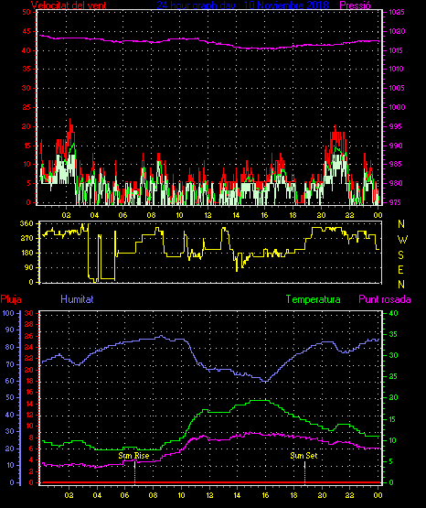The width and height of the screenshot is (426, 508).
Task: Click the 1020 pressure axis value
Action: (x=397, y=31)
